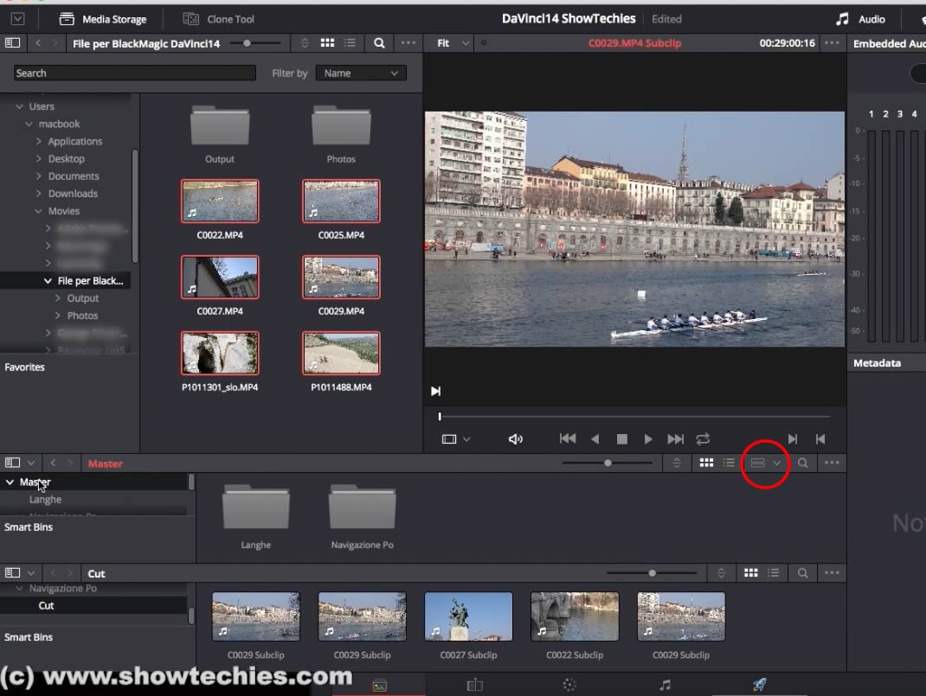Image resolution: width=926 pixels, height=696 pixels.
Task: Select the P1011488.MP4 clip thumbnail
Action: 341,354
